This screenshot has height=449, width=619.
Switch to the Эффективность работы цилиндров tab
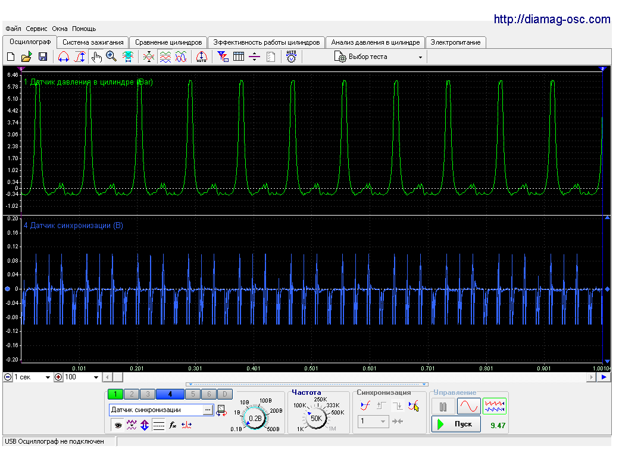267,42
